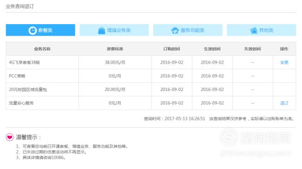Select the 套餐类 tab
The width and height of the screenshot is (302, 169).
point(40,30)
